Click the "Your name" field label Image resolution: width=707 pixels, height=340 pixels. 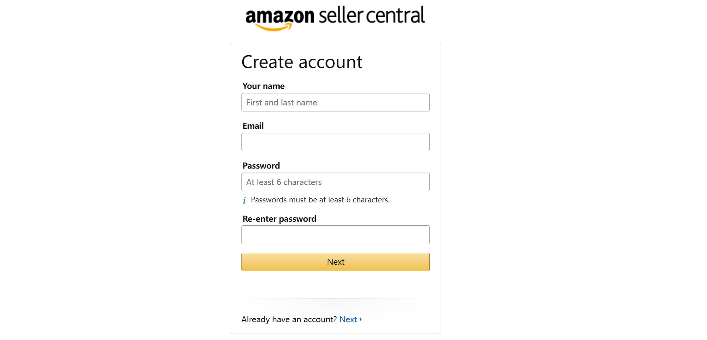pyautogui.click(x=264, y=86)
